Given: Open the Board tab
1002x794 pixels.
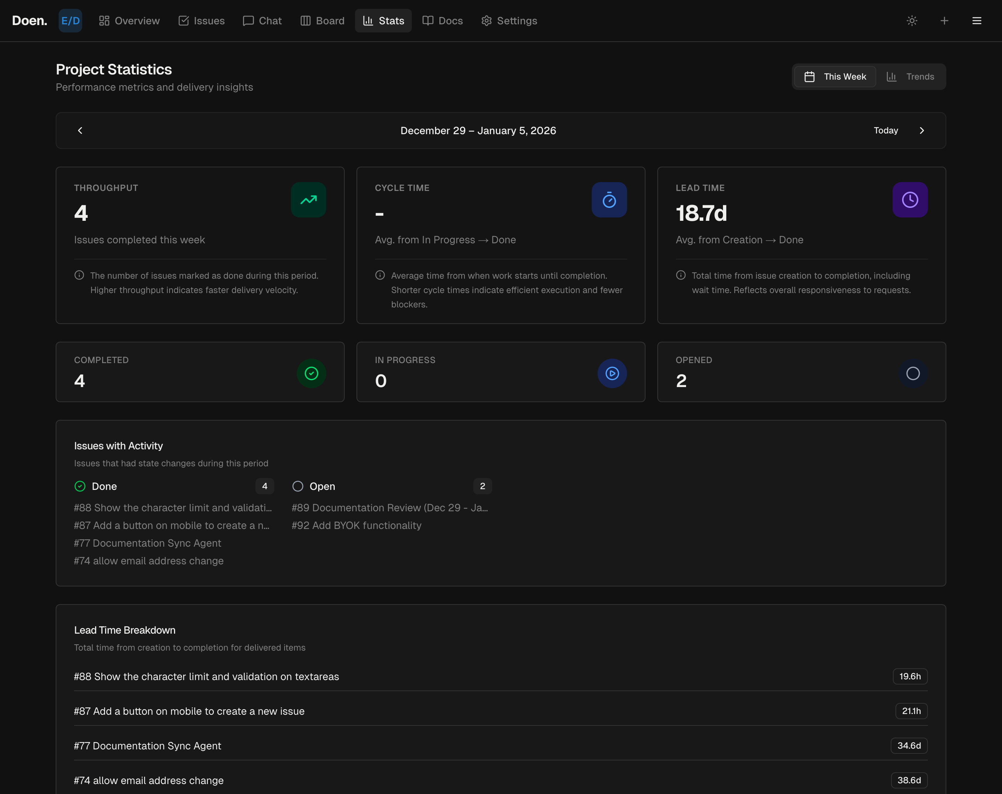Looking at the screenshot, I should coord(322,21).
